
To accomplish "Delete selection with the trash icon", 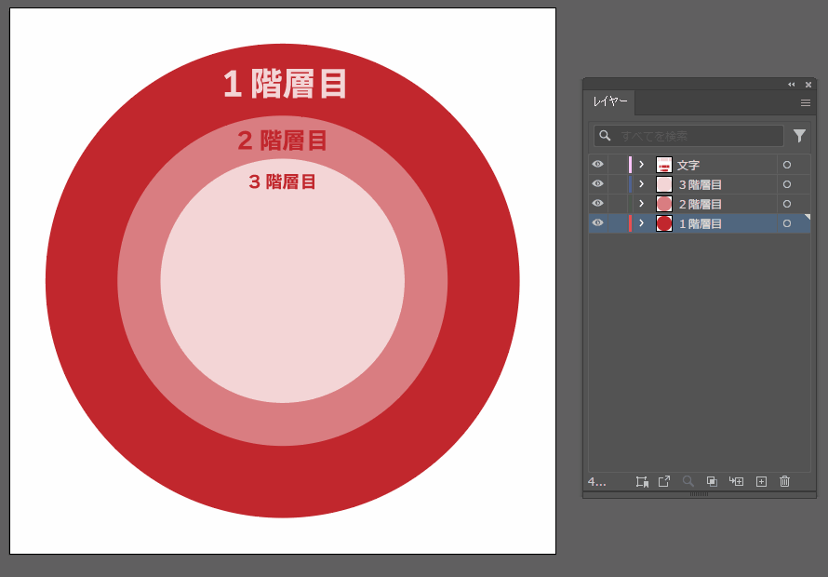I will 784,481.
